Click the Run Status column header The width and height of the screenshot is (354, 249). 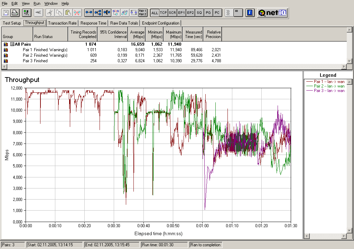(50, 34)
